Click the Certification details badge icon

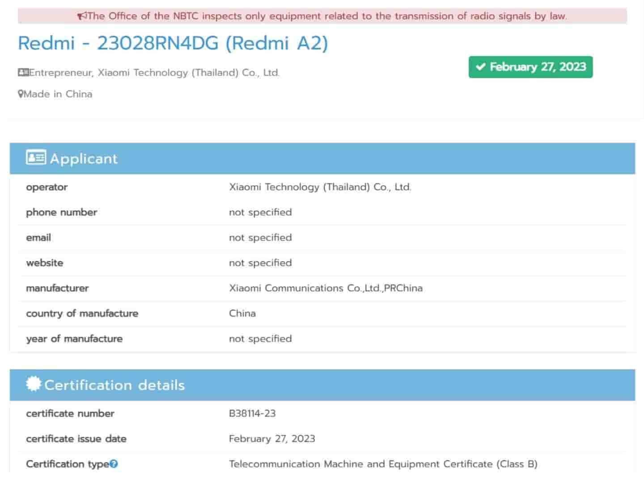(34, 384)
